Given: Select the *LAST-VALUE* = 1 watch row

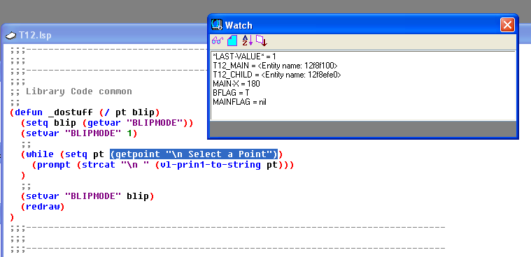Looking at the screenshot, I should pyautogui.click(x=244, y=56).
